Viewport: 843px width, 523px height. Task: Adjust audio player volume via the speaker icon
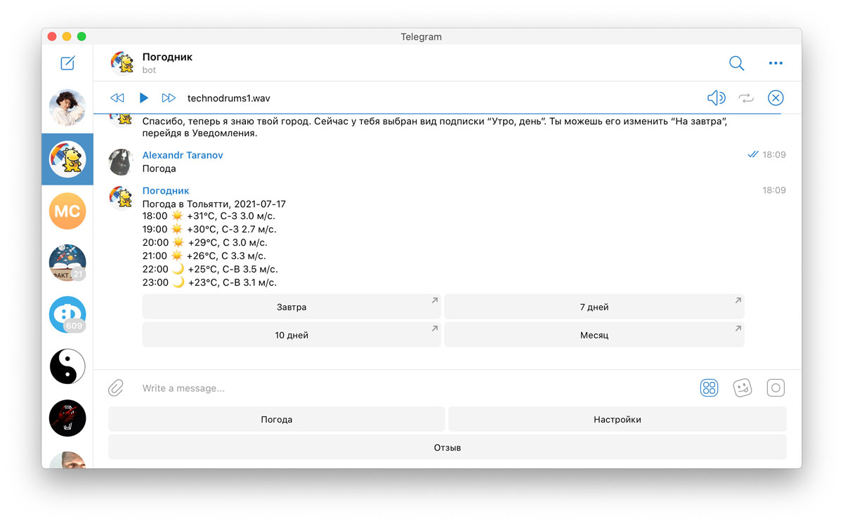pyautogui.click(x=716, y=98)
